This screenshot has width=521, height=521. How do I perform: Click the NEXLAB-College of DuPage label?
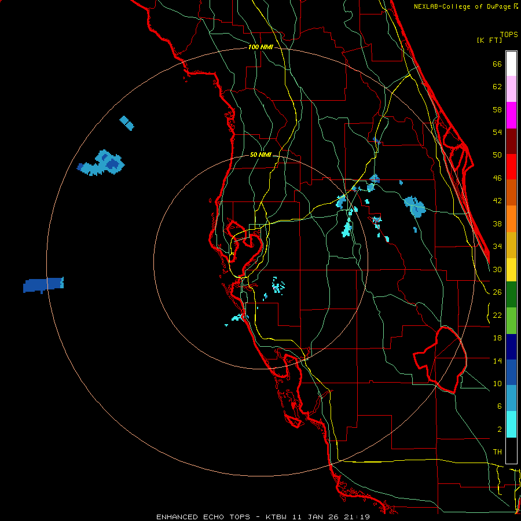tap(463, 6)
